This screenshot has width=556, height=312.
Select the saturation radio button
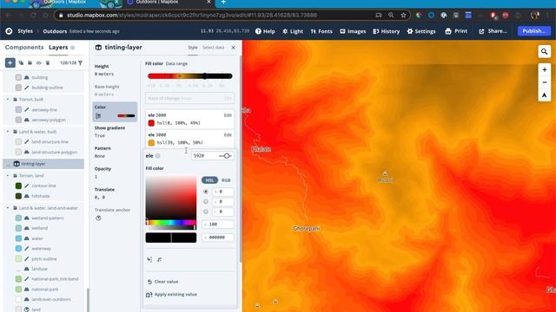(x=206, y=202)
